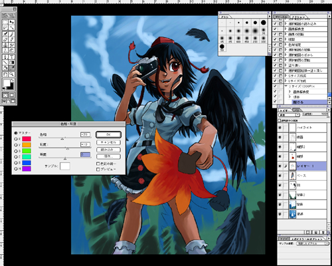The width and height of the screenshot is (332, 266).
Task: Click the 保存... button in dialog
Action: click(x=108, y=157)
